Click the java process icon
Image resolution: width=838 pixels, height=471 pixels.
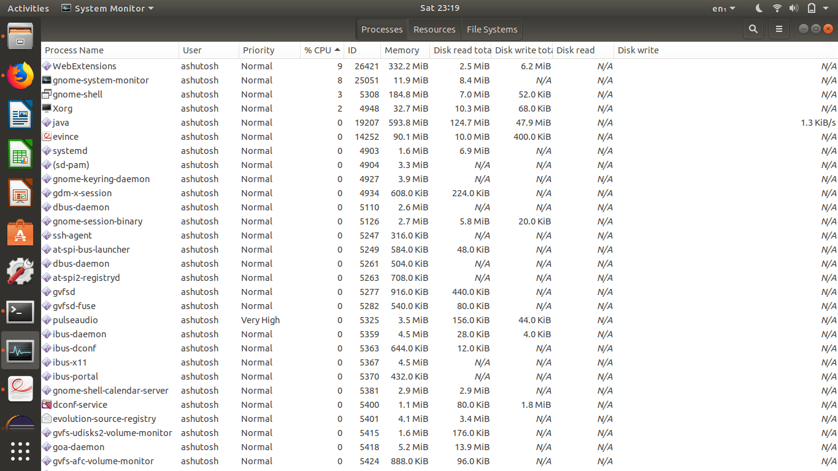tap(47, 122)
